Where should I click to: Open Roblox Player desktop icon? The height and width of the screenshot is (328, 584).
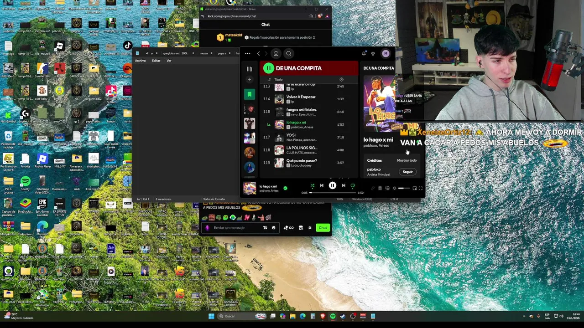click(x=42, y=161)
